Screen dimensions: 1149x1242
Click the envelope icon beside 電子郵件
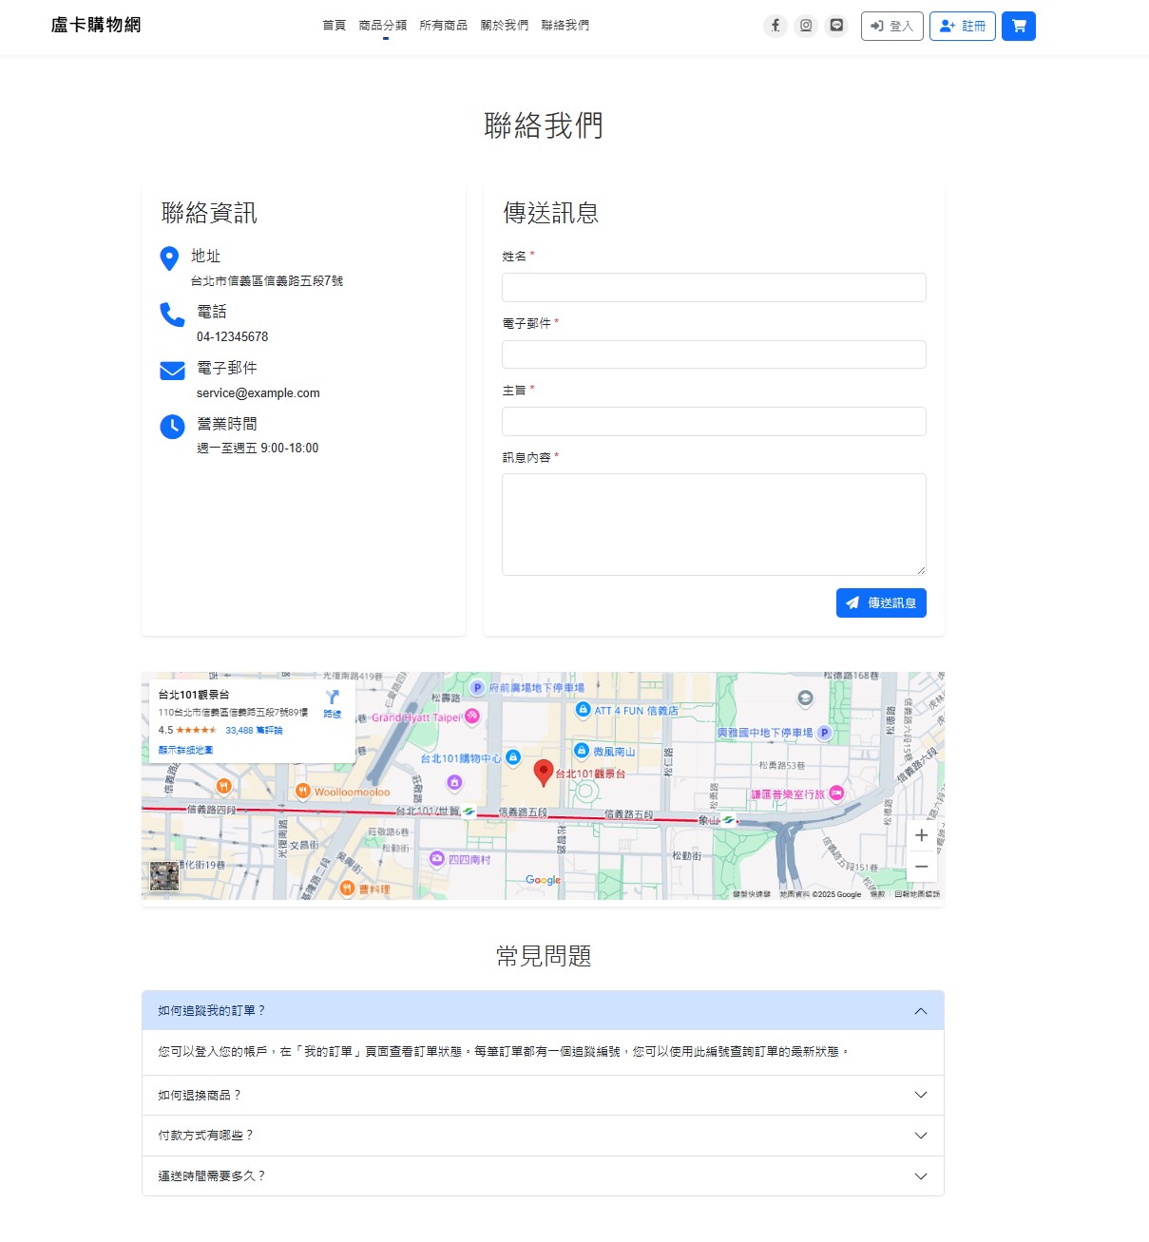pos(171,371)
